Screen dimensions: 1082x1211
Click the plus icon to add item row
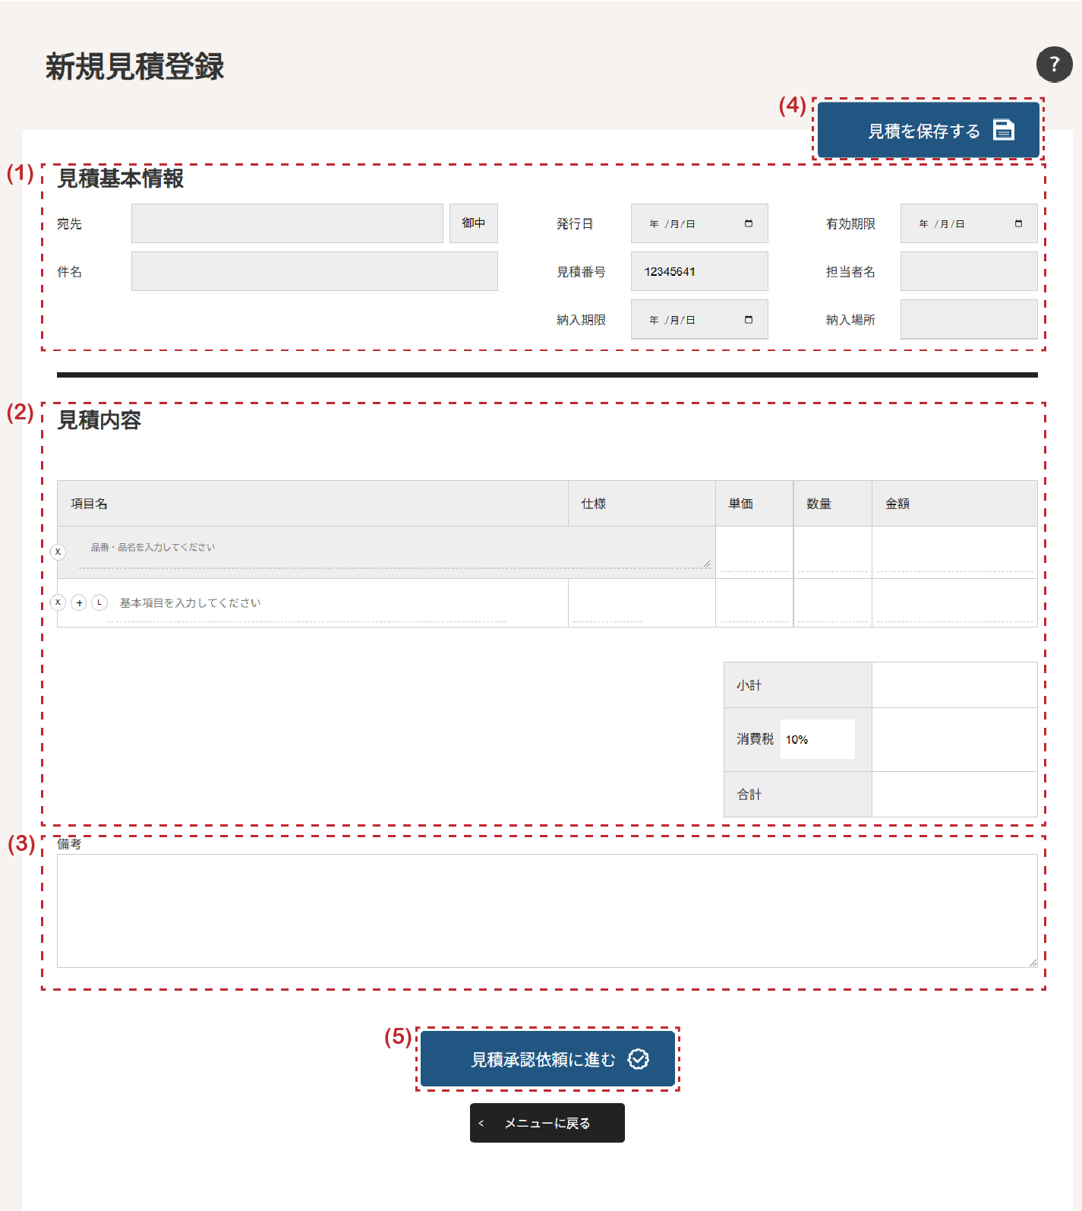[79, 602]
